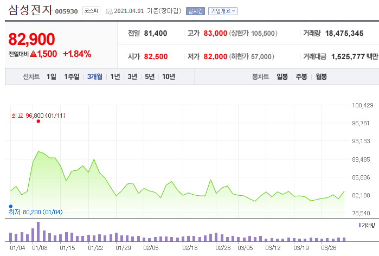Click the tallest volume bar near 01/08
Image resolution: width=379 pixels, height=256 pixels.
[38, 232]
